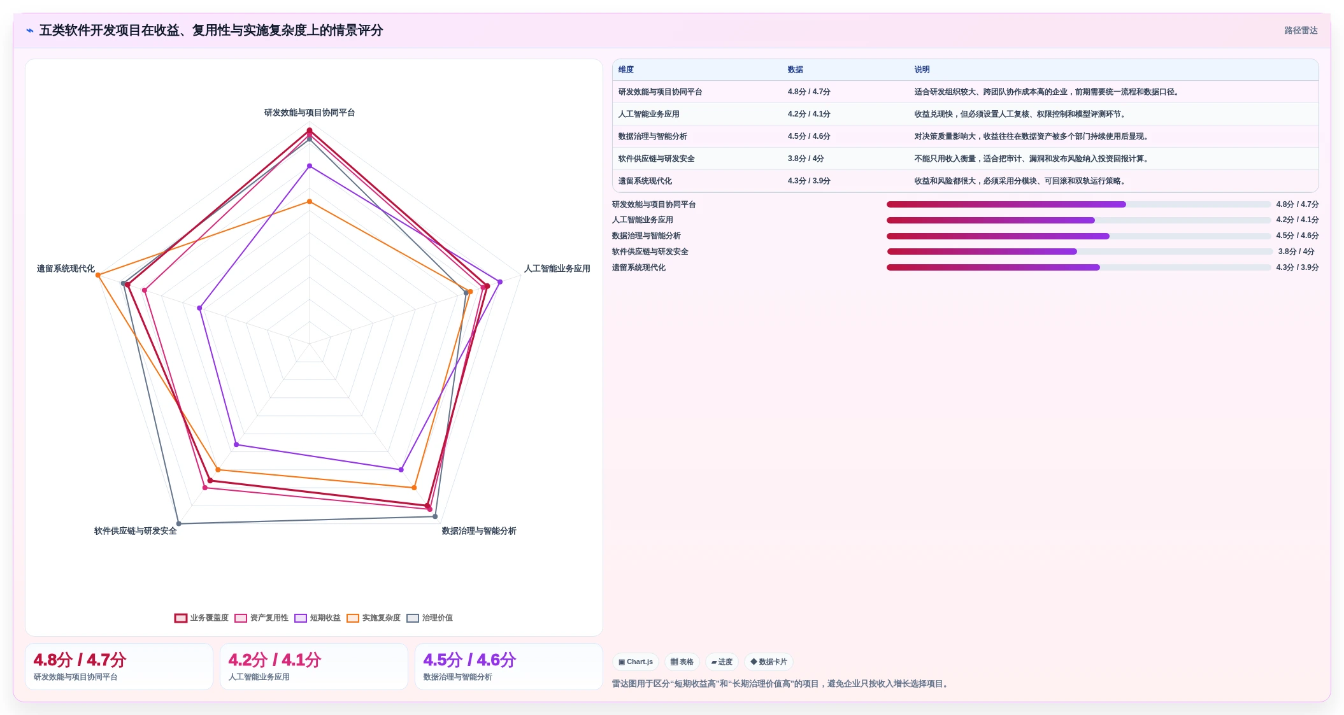
Task: Select the 软件供应链与研发安全 table row name
Action: pos(656,159)
